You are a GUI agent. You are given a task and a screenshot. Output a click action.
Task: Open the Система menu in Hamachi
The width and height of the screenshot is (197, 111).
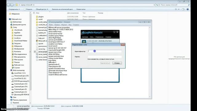(85, 37)
